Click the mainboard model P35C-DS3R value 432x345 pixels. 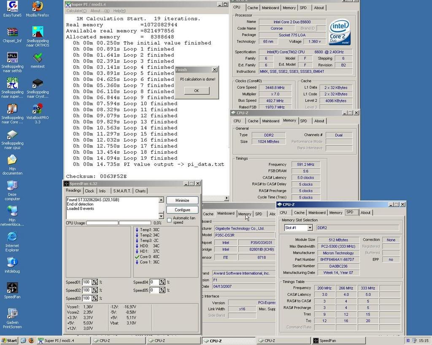coord(244,235)
